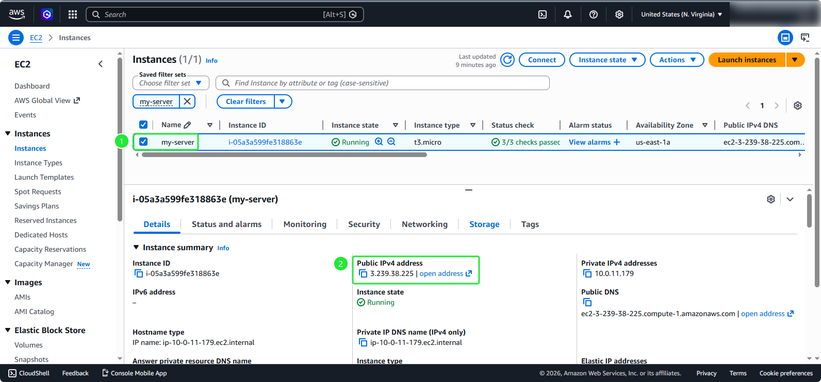Collapse the Instances sidebar section

tap(8, 133)
